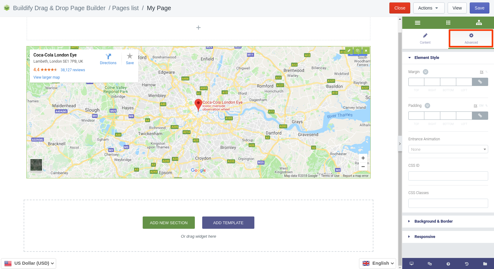
Task: Click the Margin right input field
Action: pos(432,82)
